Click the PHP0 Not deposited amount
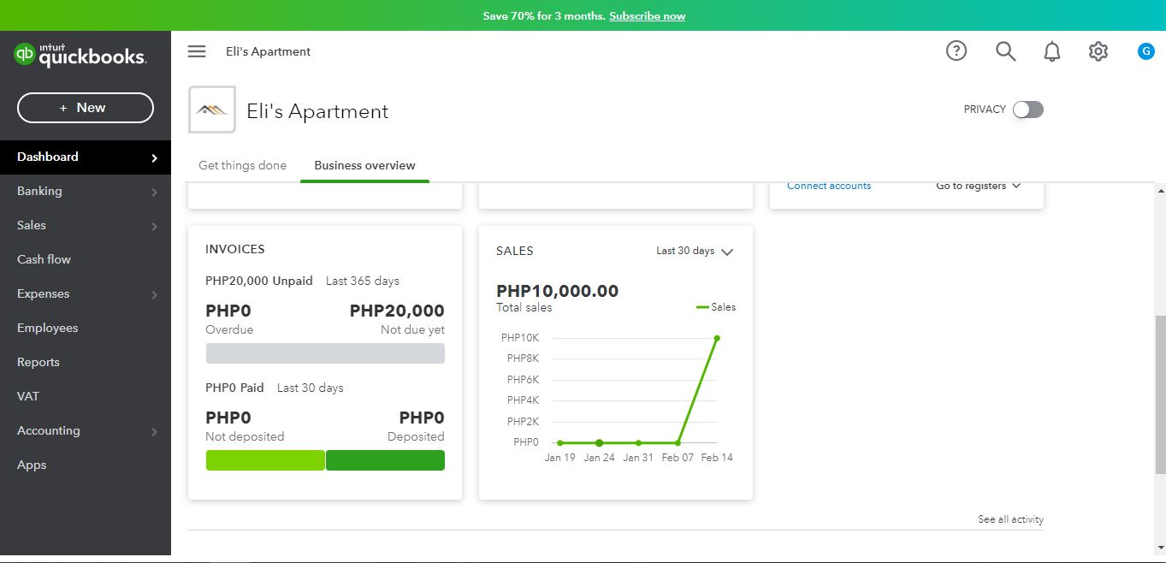The width and height of the screenshot is (1166, 563). [228, 418]
